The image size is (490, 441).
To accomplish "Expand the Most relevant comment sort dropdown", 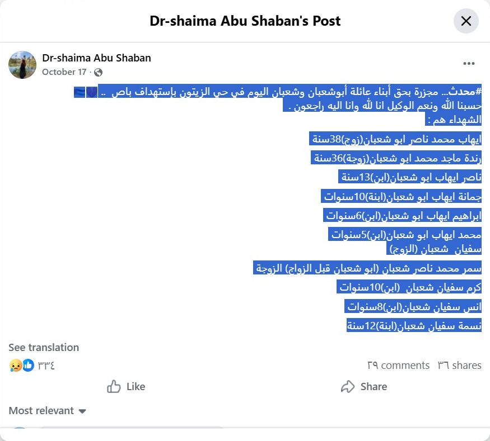I will pyautogui.click(x=48, y=411).
